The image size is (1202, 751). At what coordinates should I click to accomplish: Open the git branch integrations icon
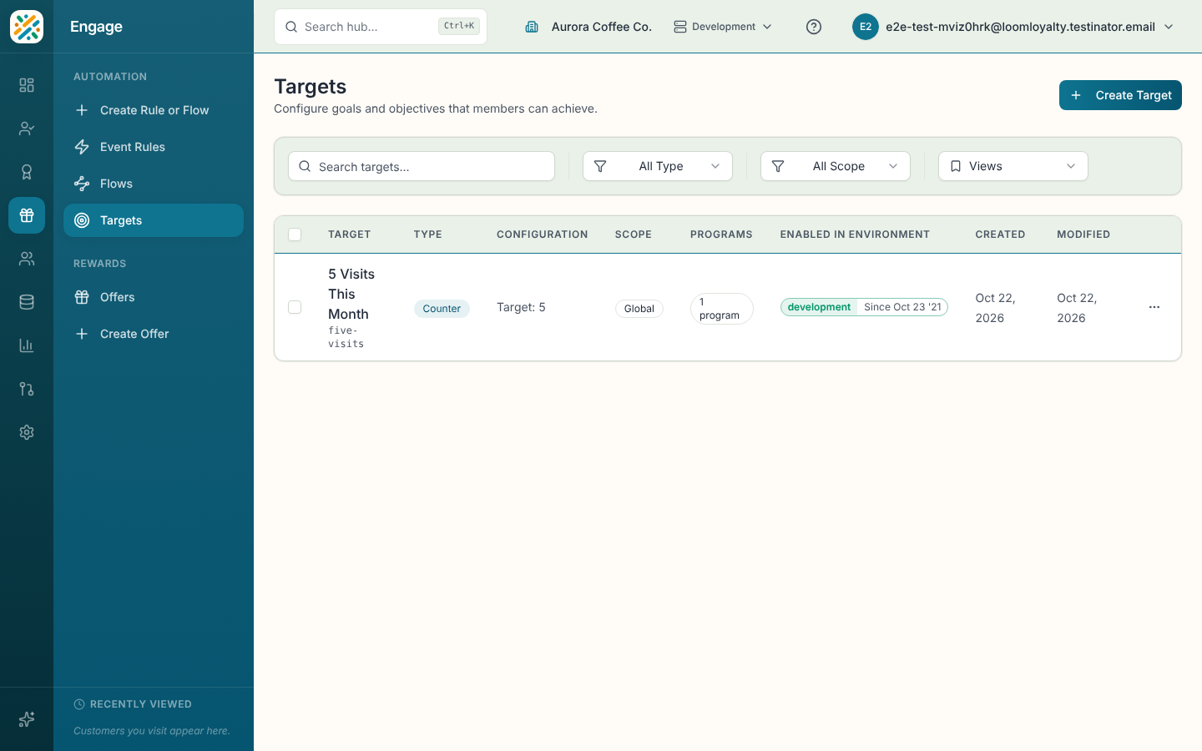27,389
